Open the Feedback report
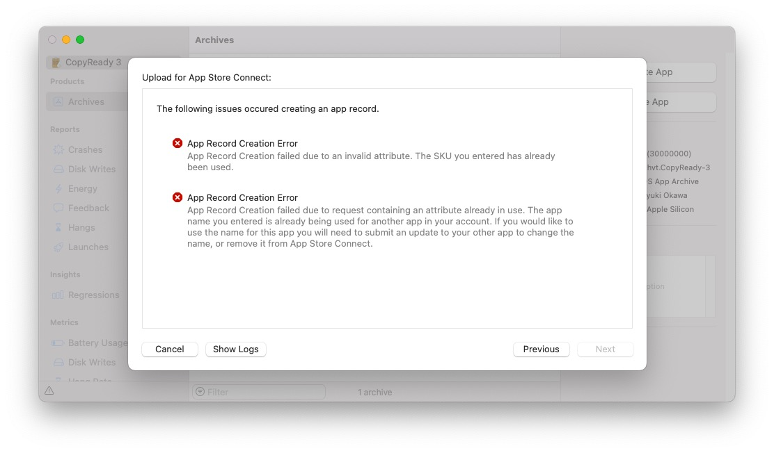 pyautogui.click(x=88, y=208)
